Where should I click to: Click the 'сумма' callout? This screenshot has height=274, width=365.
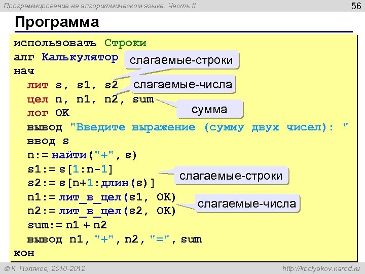coord(209,109)
